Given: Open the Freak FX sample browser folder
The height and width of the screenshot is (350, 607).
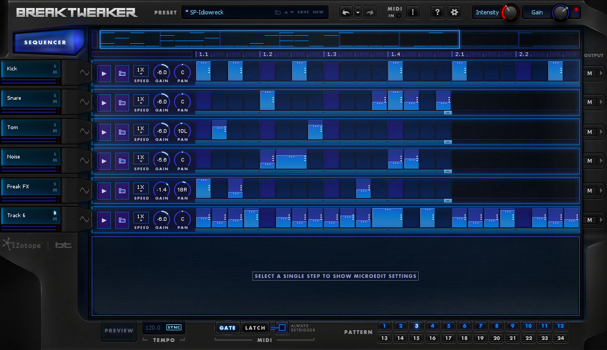Looking at the screenshot, I should [x=122, y=190].
